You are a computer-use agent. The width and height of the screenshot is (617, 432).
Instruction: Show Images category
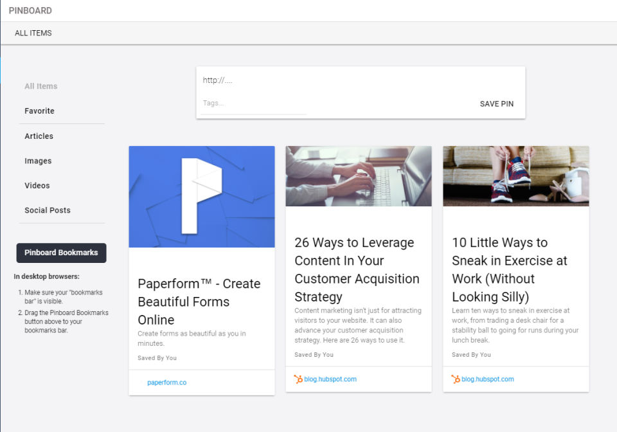click(x=38, y=161)
